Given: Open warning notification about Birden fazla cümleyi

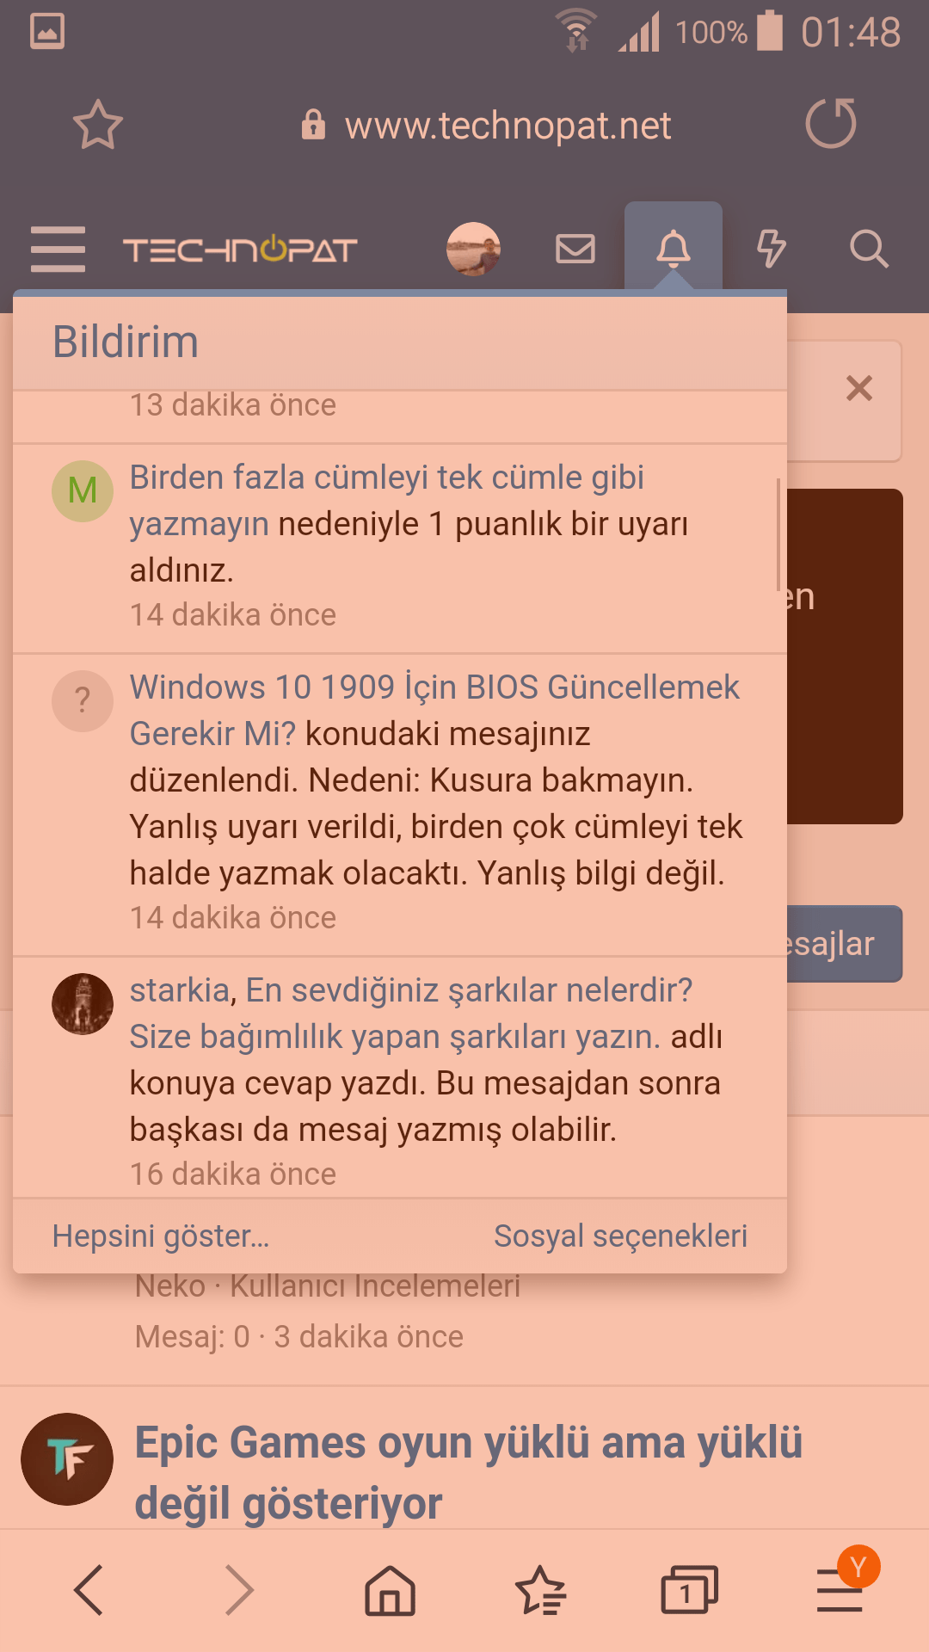Looking at the screenshot, I should coord(400,549).
